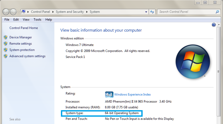Open Advanced system settings
The height and width of the screenshot is (124, 223).
pyautogui.click(x=27, y=56)
